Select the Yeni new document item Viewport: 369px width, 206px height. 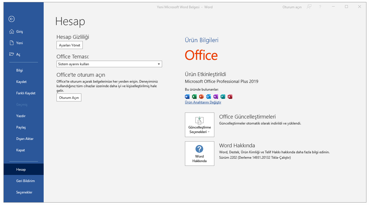click(x=19, y=43)
